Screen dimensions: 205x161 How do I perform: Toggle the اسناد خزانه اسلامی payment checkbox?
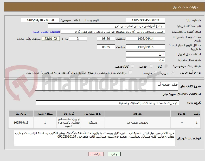click(130, 72)
